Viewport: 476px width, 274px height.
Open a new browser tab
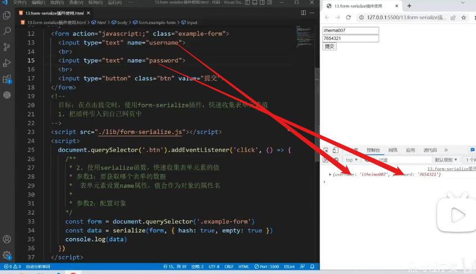[409, 6]
